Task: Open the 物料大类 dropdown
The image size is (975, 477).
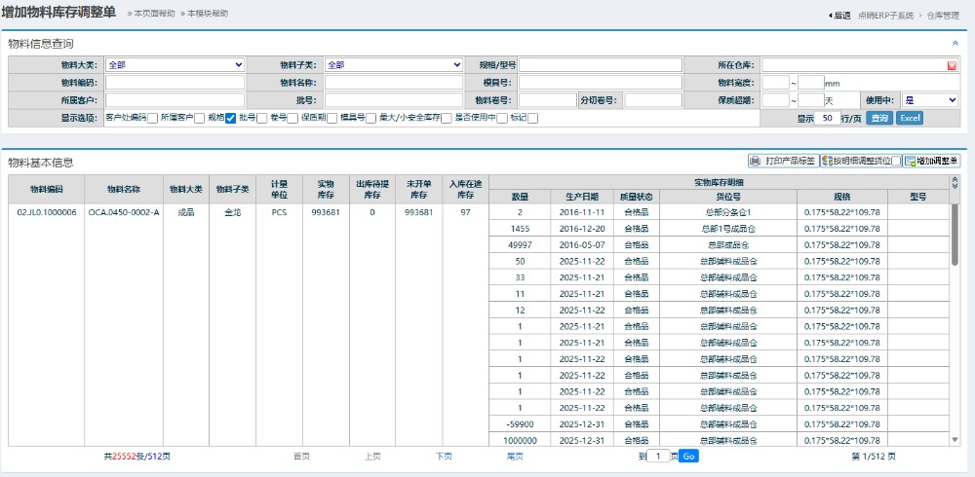Action: (175, 65)
